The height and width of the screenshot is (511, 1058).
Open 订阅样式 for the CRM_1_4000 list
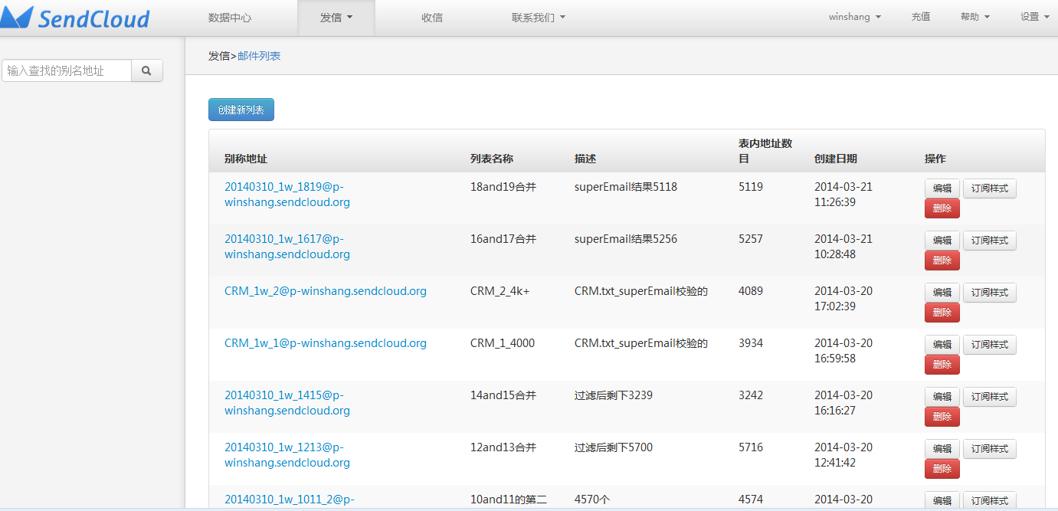click(990, 345)
